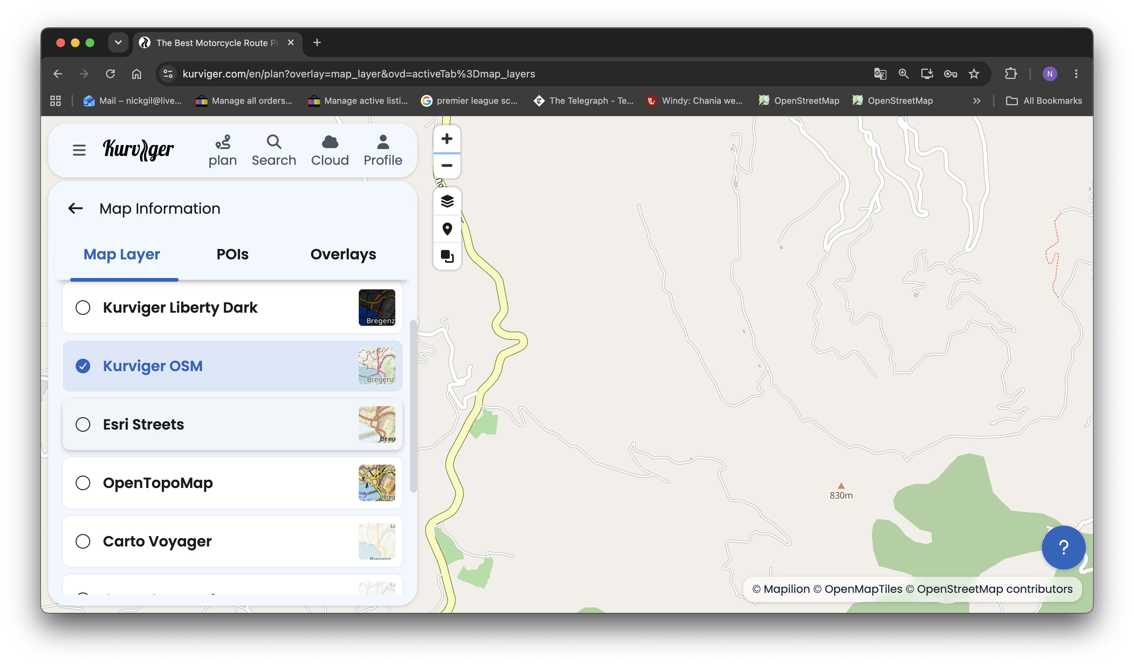This screenshot has width=1134, height=667.
Task: Open the tab search dropdown chevron
Action: (x=118, y=43)
